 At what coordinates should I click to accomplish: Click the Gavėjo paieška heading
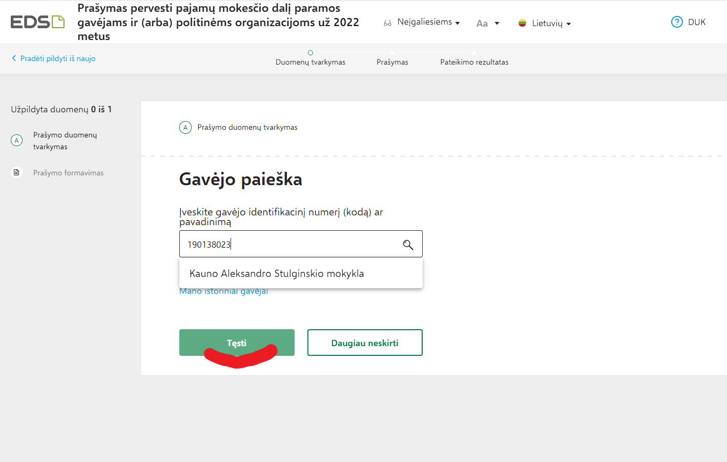tap(241, 179)
